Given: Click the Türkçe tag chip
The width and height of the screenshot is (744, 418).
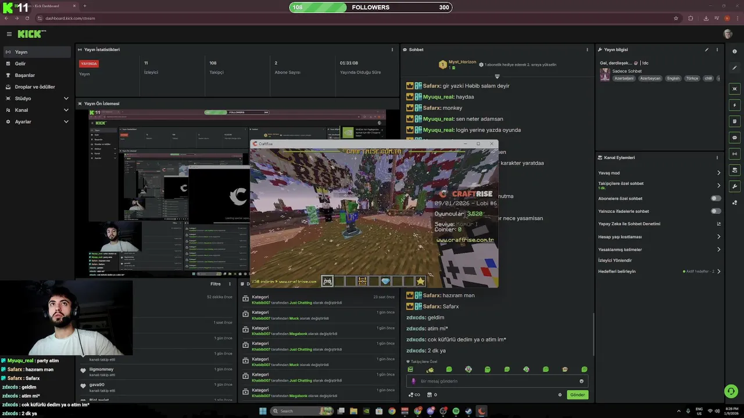Looking at the screenshot, I should click(x=692, y=78).
